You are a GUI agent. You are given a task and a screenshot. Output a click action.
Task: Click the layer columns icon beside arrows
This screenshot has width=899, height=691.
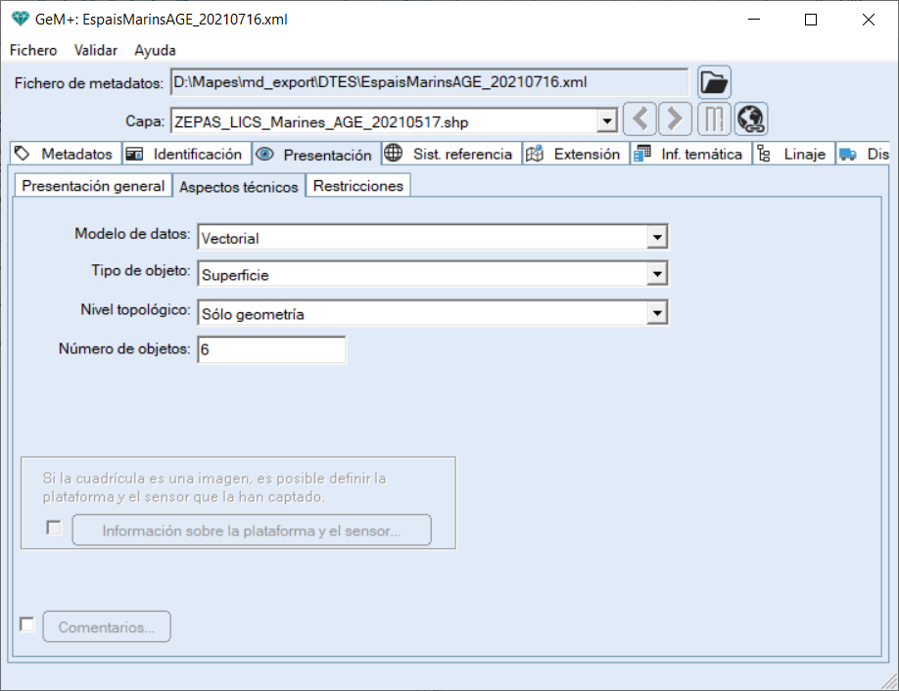[714, 119]
